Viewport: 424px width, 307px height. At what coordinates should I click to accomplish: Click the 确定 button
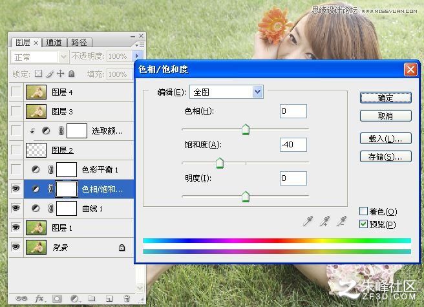coord(386,98)
